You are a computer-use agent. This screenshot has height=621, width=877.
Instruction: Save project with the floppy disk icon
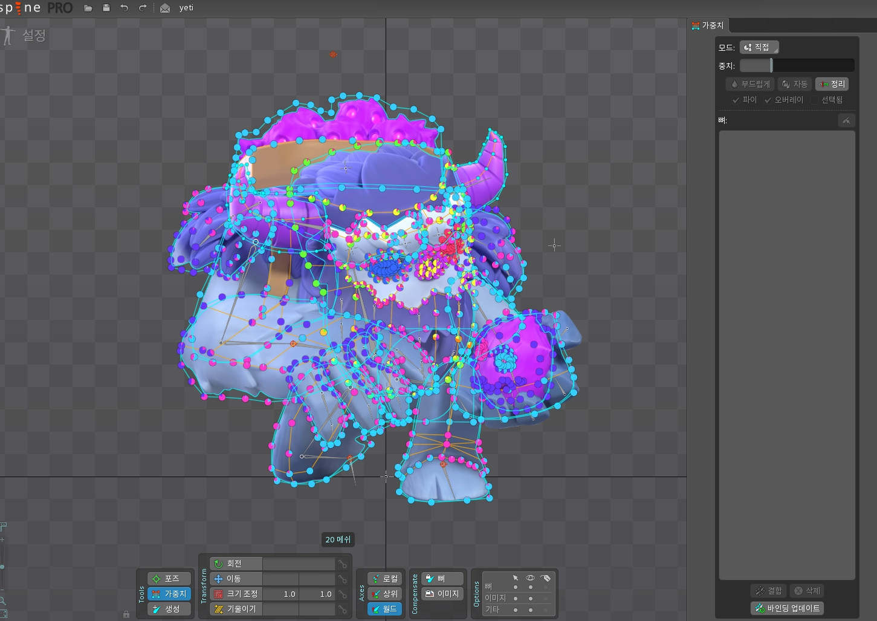106,8
